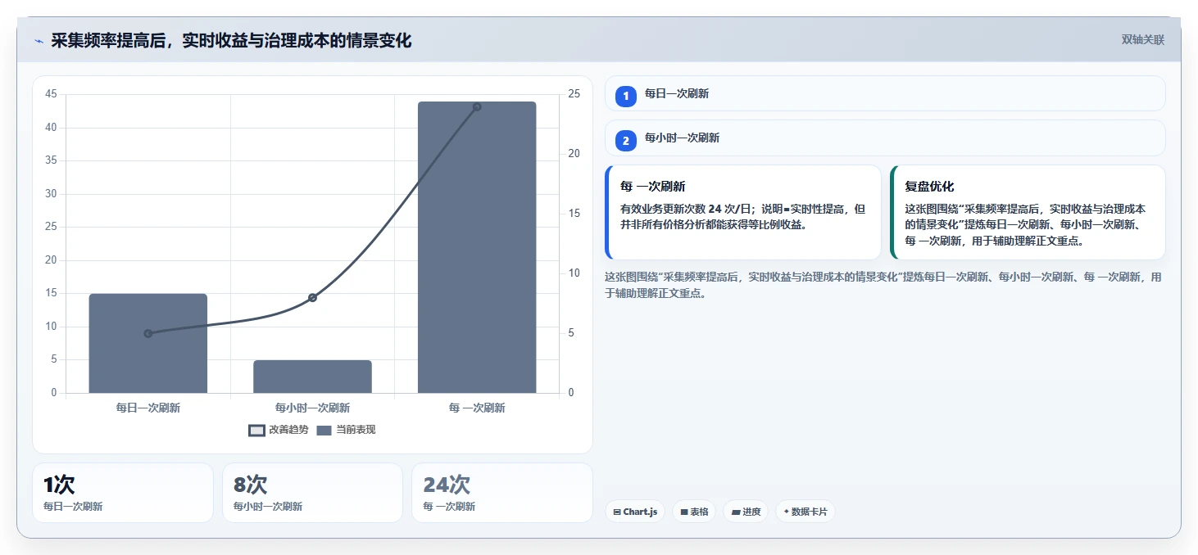Click the Chart.js tag

[635, 512]
